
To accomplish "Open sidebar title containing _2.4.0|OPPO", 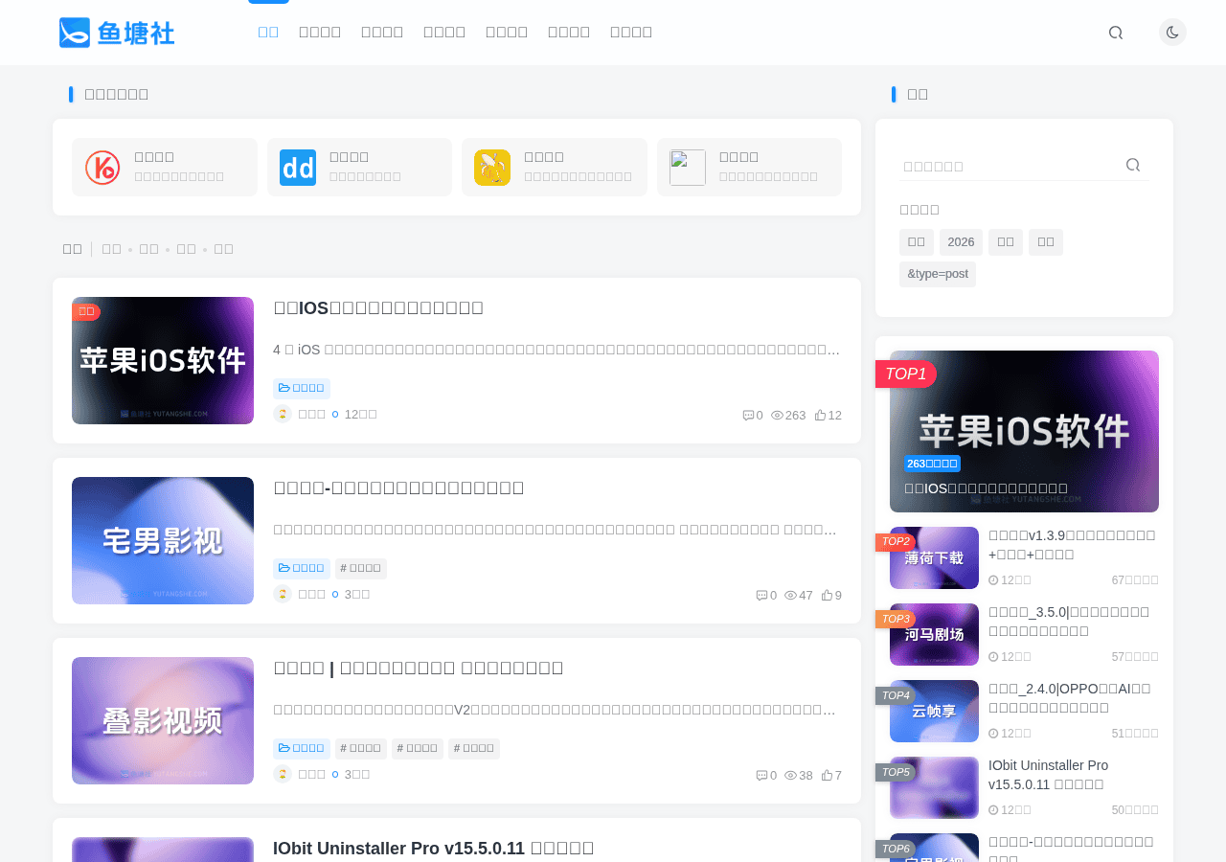I will click(1070, 698).
